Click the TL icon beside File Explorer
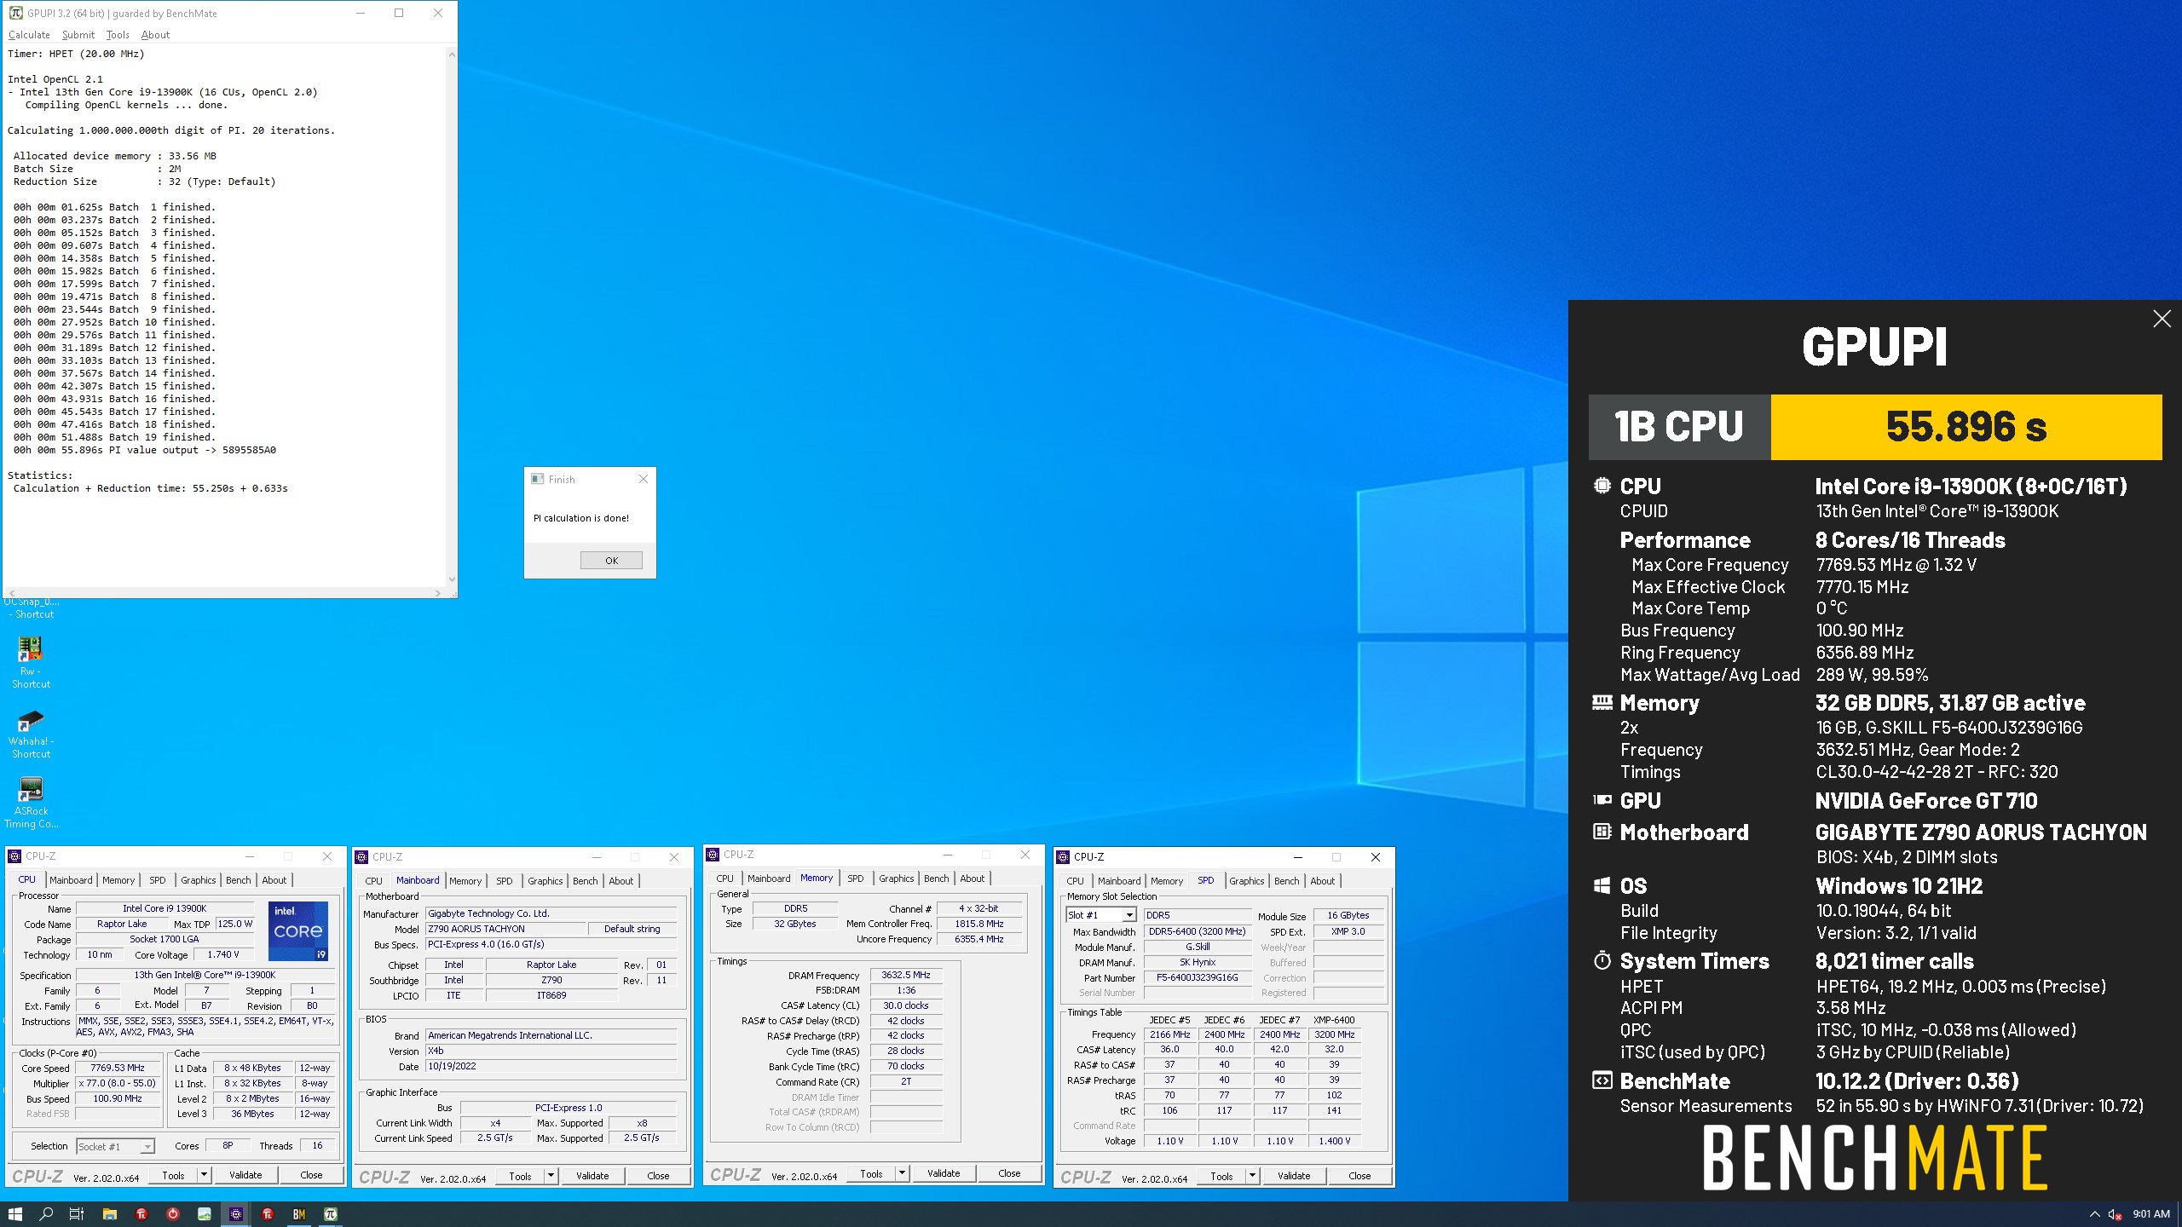This screenshot has width=2182, height=1227. coord(141,1213)
